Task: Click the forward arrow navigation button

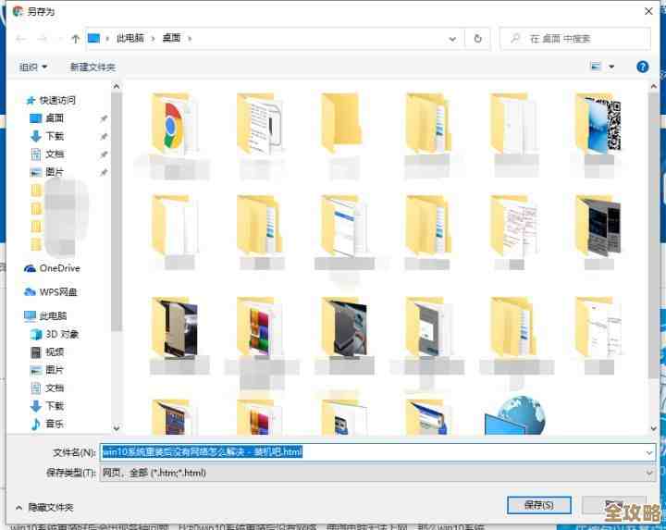Action: tap(42, 39)
